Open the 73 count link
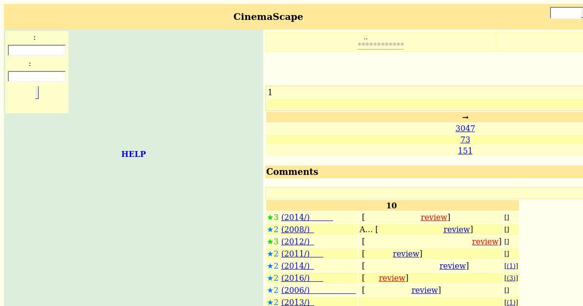 click(x=465, y=139)
